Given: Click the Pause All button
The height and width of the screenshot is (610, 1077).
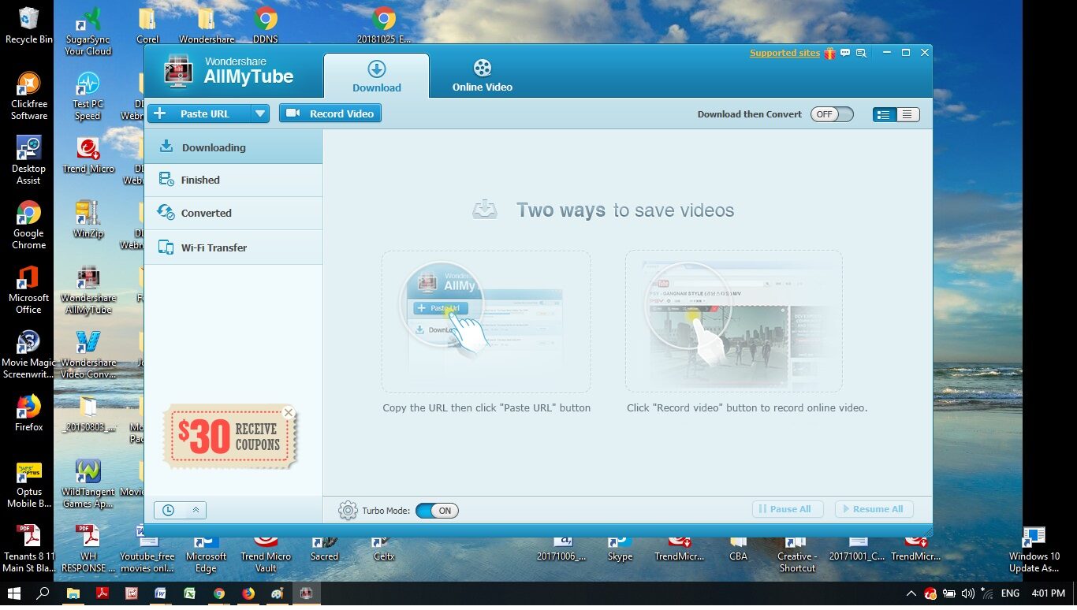Looking at the screenshot, I should [788, 509].
